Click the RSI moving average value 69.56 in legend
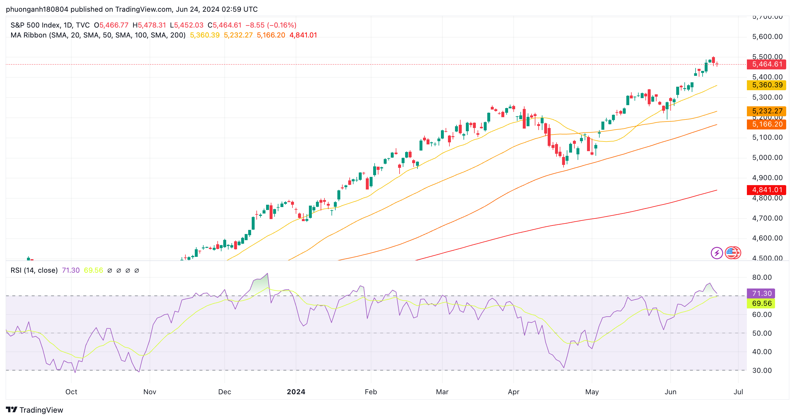 tap(93, 270)
